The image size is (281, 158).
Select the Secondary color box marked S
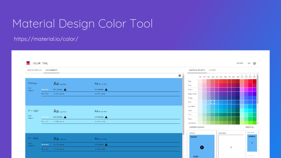tap(231, 146)
